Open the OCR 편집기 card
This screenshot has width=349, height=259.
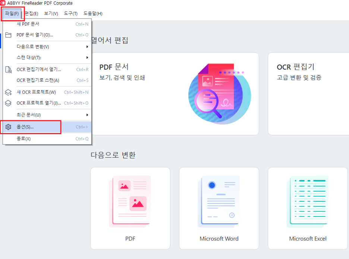(x=308, y=94)
